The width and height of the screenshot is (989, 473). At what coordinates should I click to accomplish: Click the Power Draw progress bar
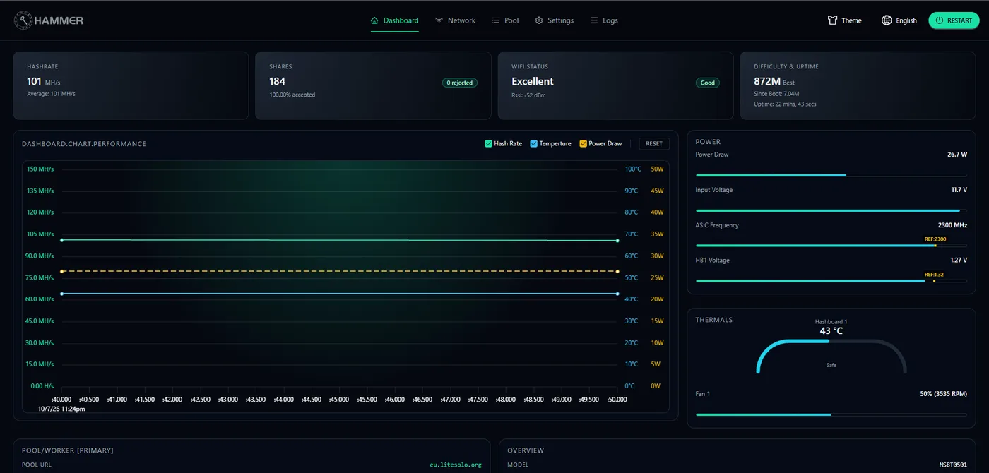click(x=831, y=175)
